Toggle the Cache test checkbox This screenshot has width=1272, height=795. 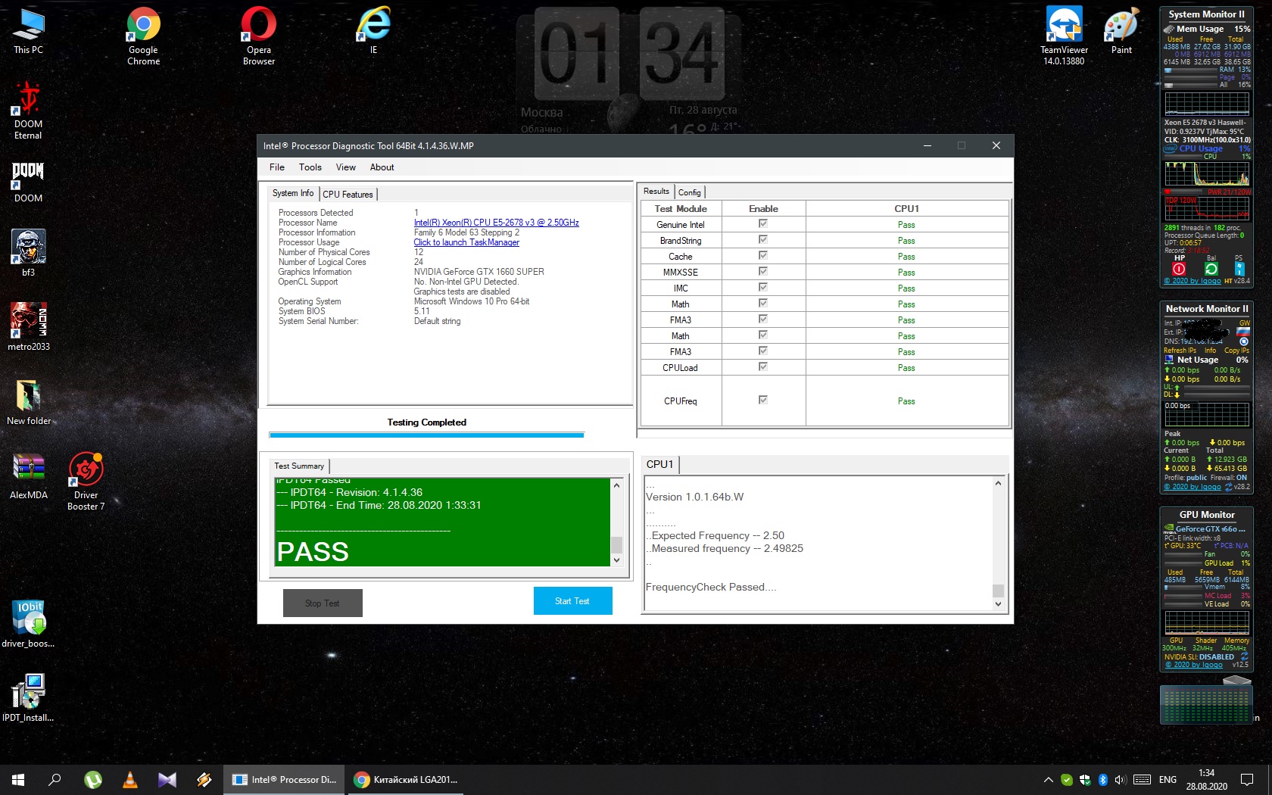pyautogui.click(x=763, y=256)
